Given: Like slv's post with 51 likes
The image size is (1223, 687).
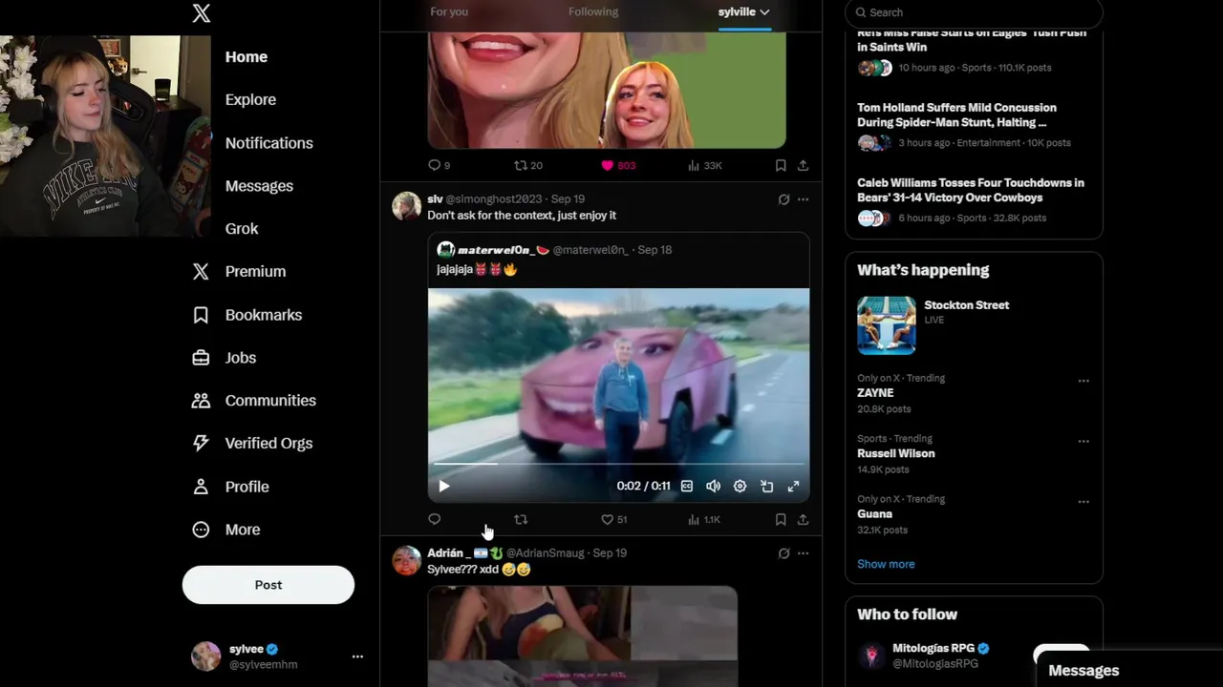Looking at the screenshot, I should click(613, 519).
